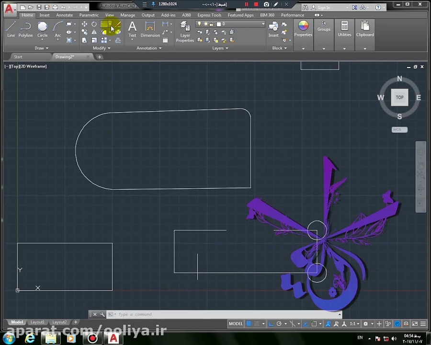Activate the Rotate tool
This screenshot has width=431, height=345.
tap(94, 24)
